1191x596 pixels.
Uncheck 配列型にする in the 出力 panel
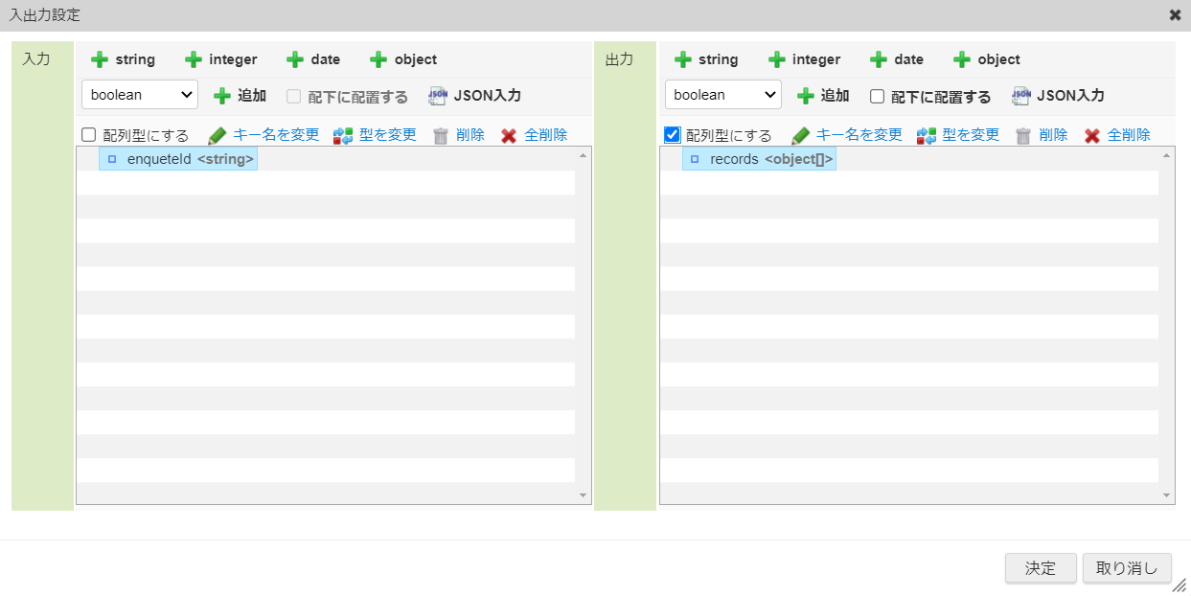673,135
